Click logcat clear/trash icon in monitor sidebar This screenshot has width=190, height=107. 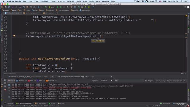pyautogui.click(x=9, y=85)
